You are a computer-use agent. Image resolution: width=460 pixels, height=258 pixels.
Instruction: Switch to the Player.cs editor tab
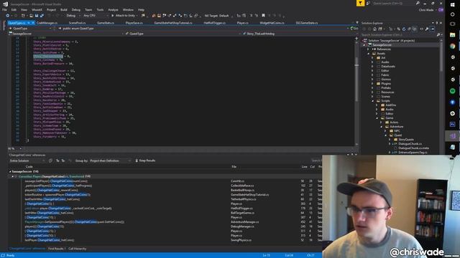click(x=242, y=23)
